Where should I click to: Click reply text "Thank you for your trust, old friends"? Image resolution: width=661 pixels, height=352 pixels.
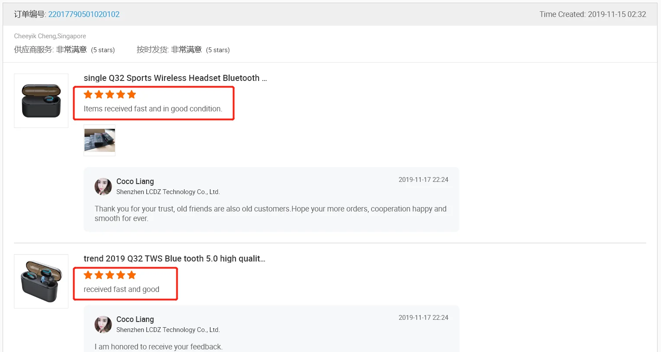click(270, 214)
